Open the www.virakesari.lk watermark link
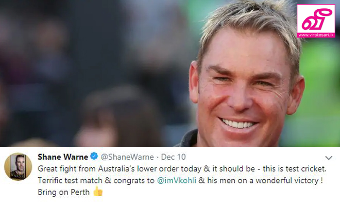Image resolution: width=340 pixels, height=206 pixels. 316,35
